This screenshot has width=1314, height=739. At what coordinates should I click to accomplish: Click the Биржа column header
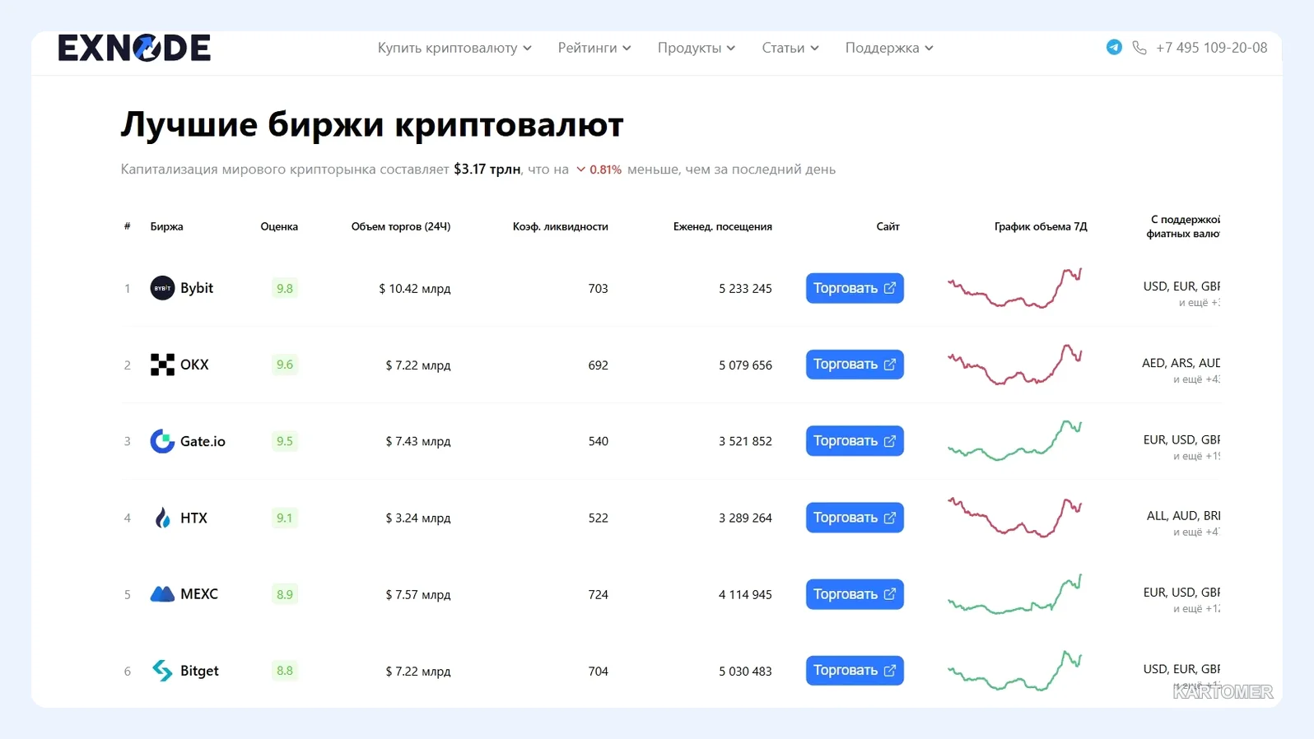click(166, 226)
